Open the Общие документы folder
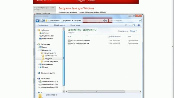Image resolution: width=174 pixels, height=98 pixels. coord(51,62)
